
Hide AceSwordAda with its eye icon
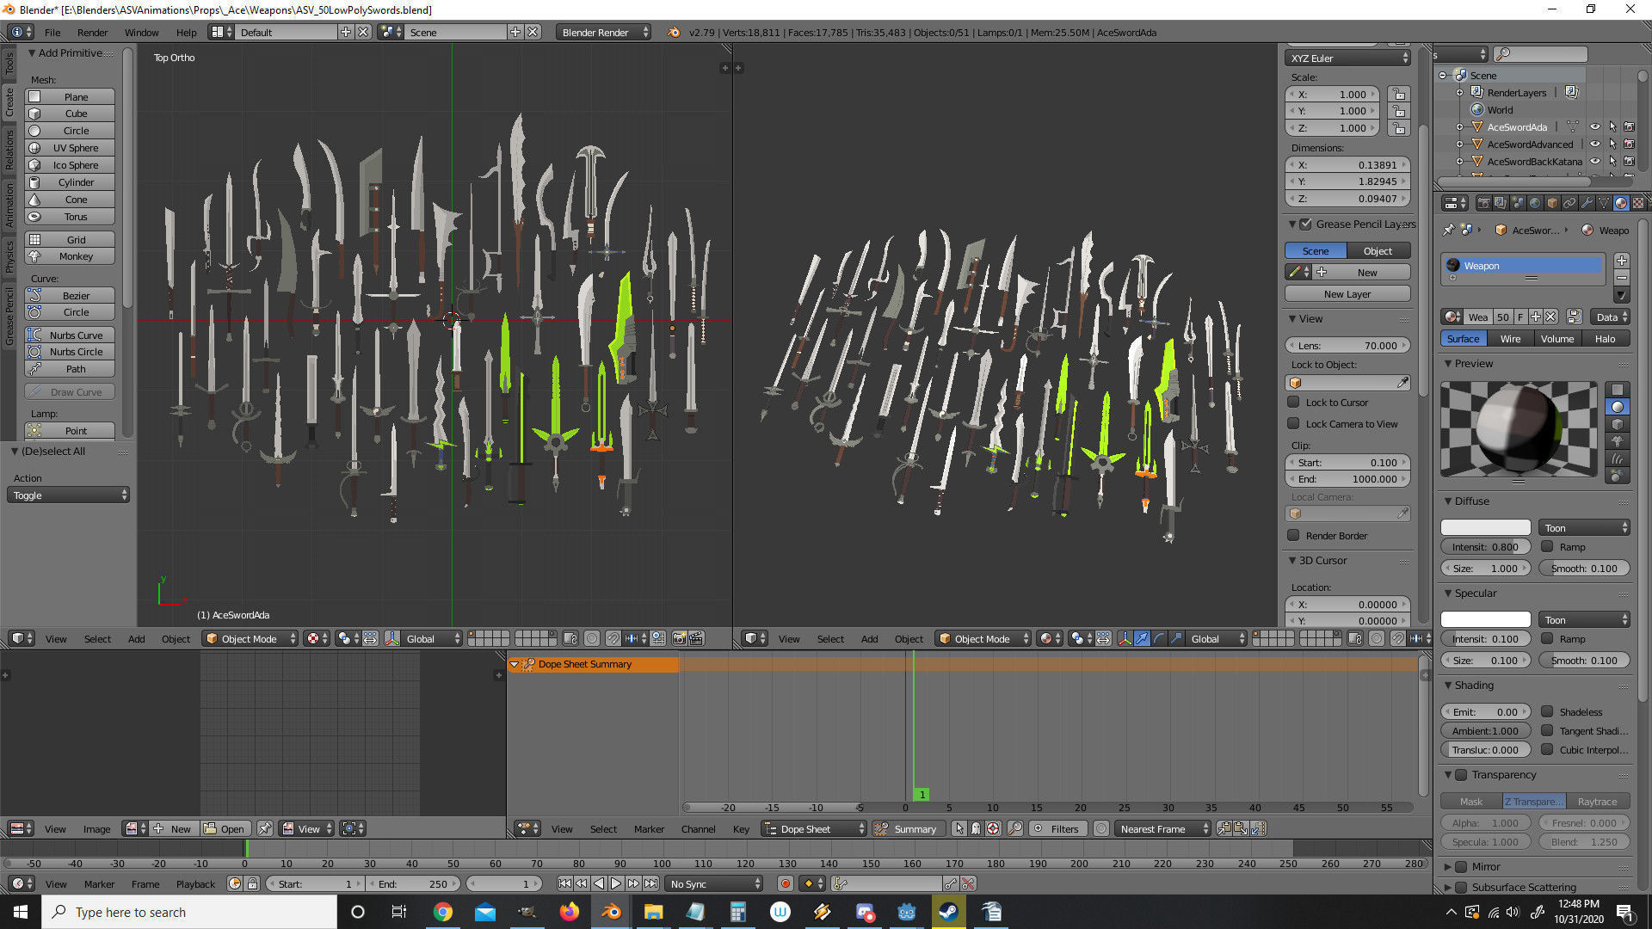pos(1595,127)
